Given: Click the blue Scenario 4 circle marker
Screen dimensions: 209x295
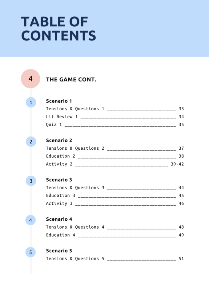Looking at the screenshot, I should [30, 220].
